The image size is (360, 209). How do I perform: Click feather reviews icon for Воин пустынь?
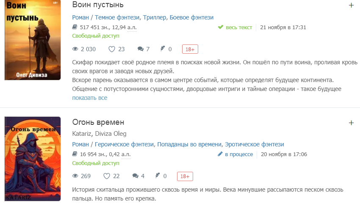163,49
